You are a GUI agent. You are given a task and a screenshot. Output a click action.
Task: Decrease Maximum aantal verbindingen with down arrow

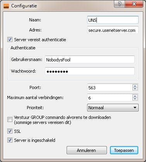[135, 99]
